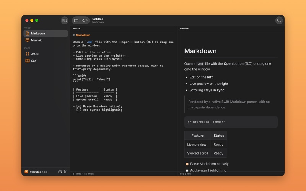The height and width of the screenshot is (191, 306).
Task: Click the '21 lines' status entry
Action: click(77, 174)
